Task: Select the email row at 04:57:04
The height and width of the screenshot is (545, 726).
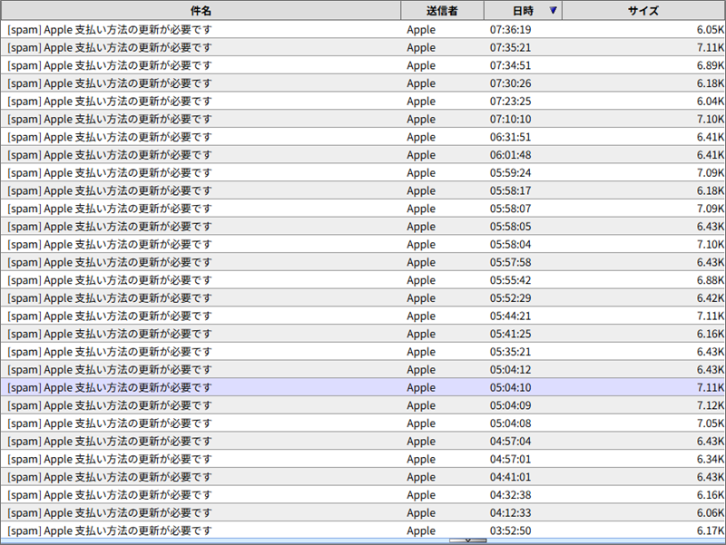Action: [x=363, y=441]
